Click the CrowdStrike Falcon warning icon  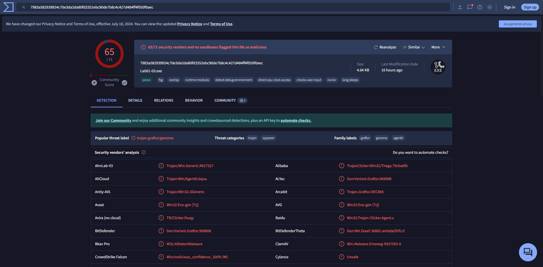(x=161, y=257)
